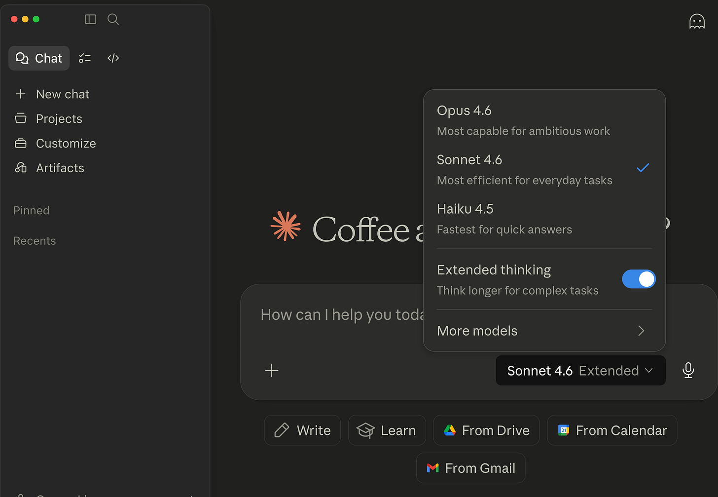Screen dimensions: 718x497
Task: Choose the From Calendar chip
Action: click(x=612, y=430)
